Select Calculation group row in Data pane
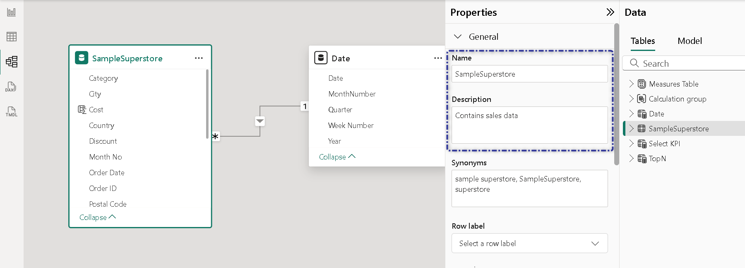 pyautogui.click(x=684, y=99)
